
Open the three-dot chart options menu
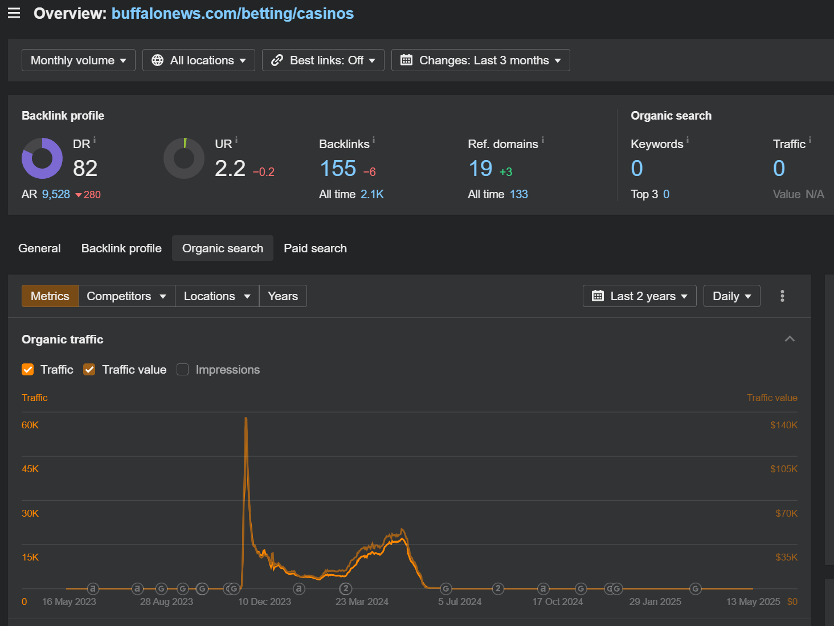782,296
